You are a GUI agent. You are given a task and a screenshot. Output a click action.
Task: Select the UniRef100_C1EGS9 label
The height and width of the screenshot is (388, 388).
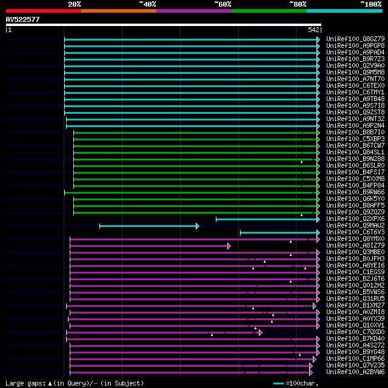coord(355,272)
